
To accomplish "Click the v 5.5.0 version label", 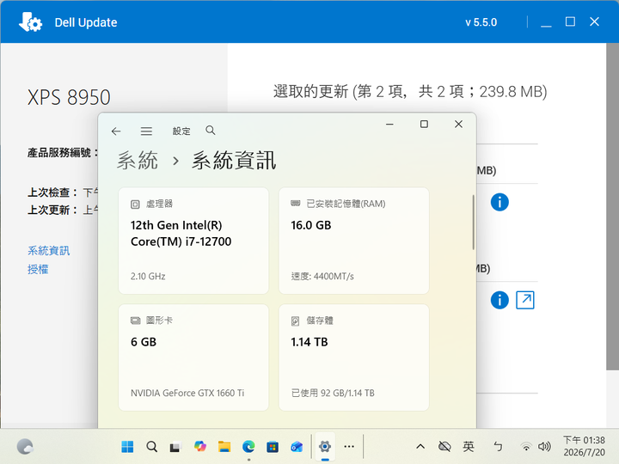I will [481, 22].
